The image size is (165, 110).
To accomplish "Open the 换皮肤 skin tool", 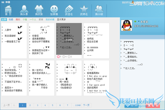I will point(39,10).
